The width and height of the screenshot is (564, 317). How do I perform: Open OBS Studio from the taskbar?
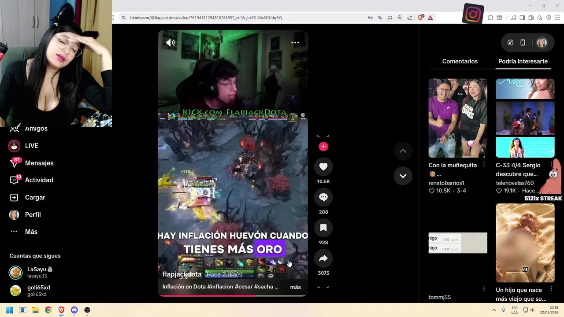[x=87, y=310]
